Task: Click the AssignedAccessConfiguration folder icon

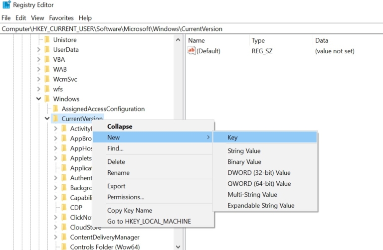Action: point(56,109)
